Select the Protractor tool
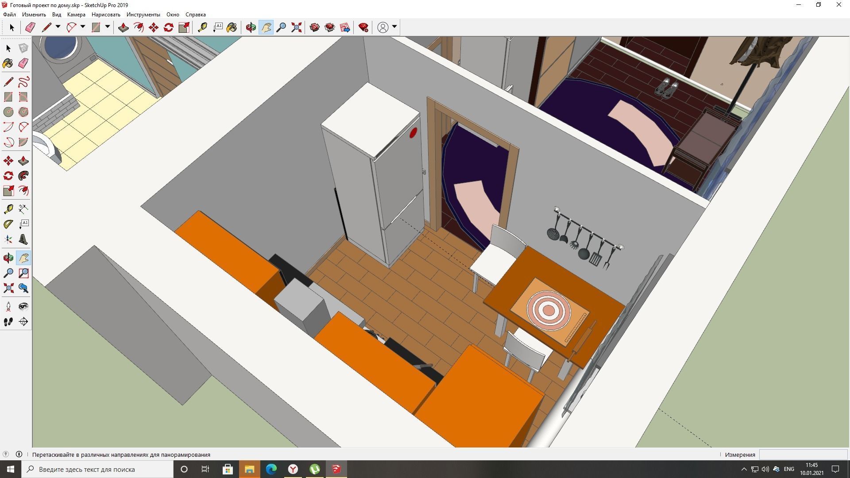Image resolution: width=850 pixels, height=478 pixels. pyautogui.click(x=8, y=224)
